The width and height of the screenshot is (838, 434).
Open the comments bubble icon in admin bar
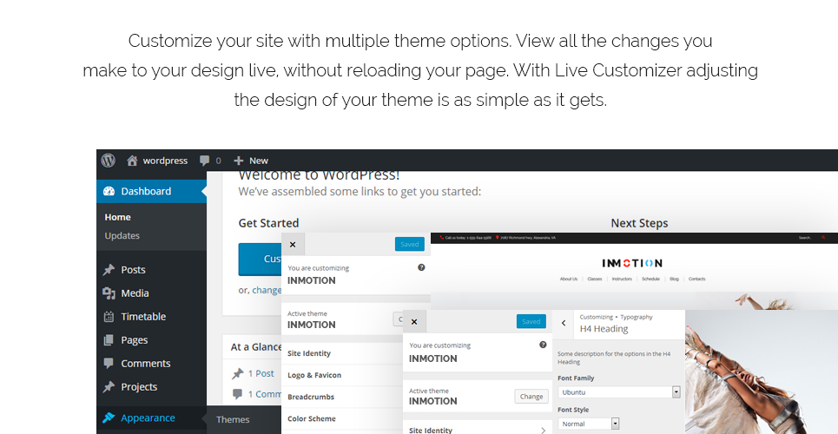[x=204, y=161]
